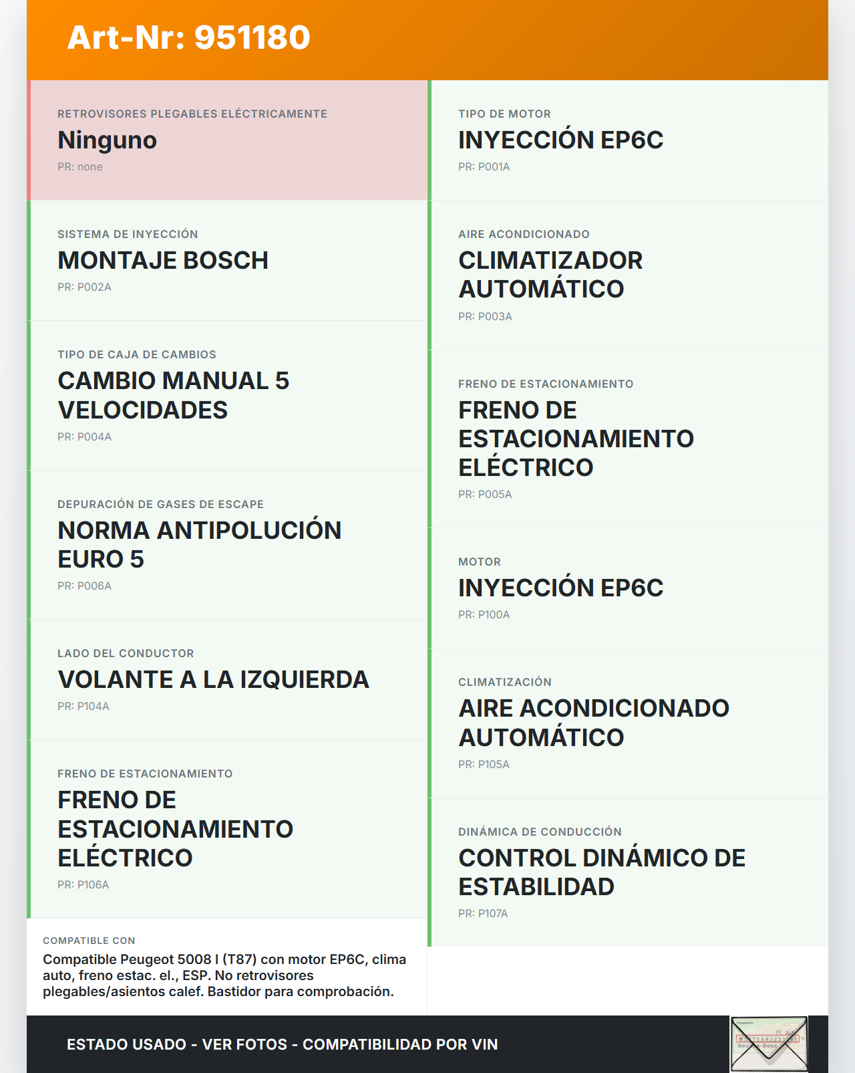Click the COMPATIBLE CON heading
The width and height of the screenshot is (855, 1073).
point(89,941)
